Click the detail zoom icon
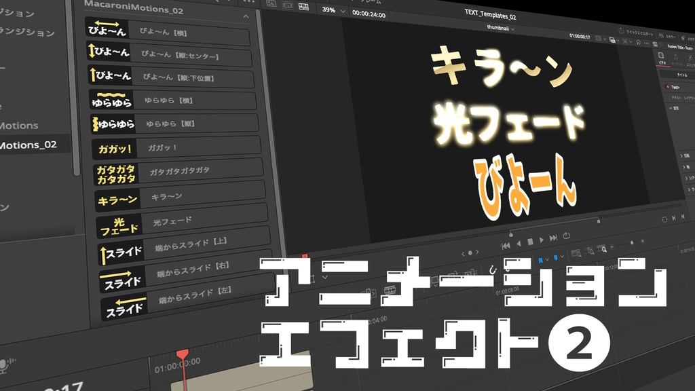This screenshot has height=391, width=695. tap(590, 250)
